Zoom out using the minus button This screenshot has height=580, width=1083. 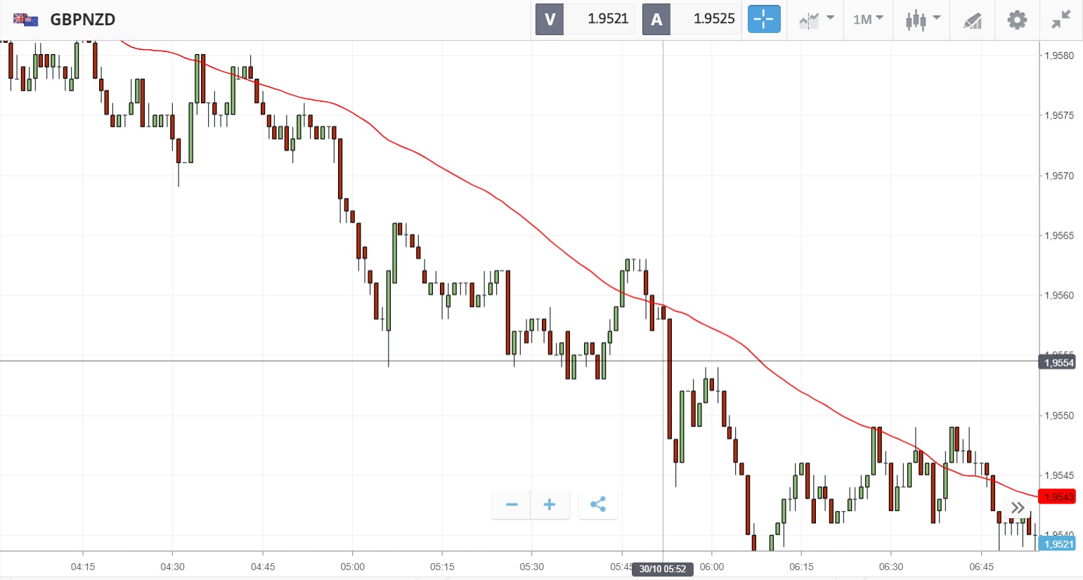coord(512,505)
